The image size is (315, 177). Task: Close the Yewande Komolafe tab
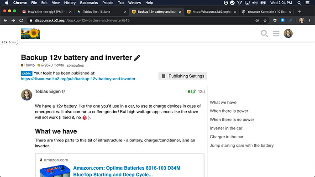click(290, 12)
